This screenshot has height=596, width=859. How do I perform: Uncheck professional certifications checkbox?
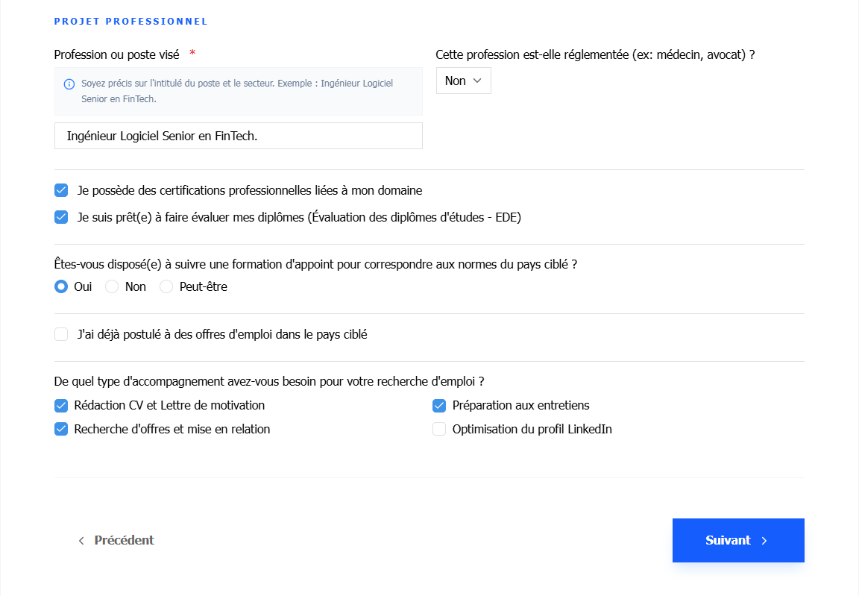click(x=61, y=190)
